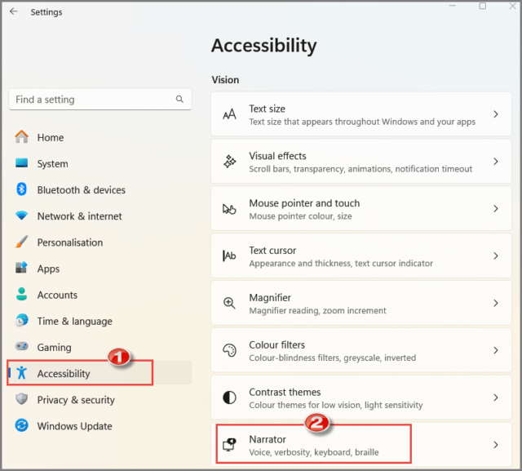Click the Magnifier zoom icon
The height and width of the screenshot is (471, 522).
229,303
